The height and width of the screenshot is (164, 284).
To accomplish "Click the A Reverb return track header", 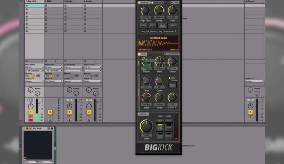I will tap(254, 1).
